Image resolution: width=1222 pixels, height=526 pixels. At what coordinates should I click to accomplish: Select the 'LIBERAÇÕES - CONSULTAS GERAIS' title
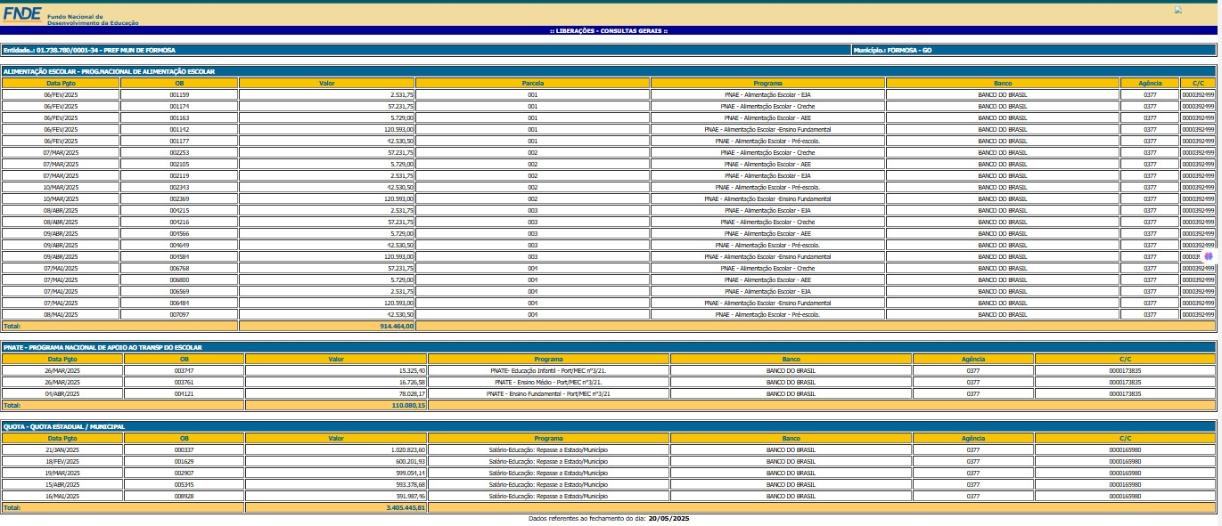click(x=609, y=31)
